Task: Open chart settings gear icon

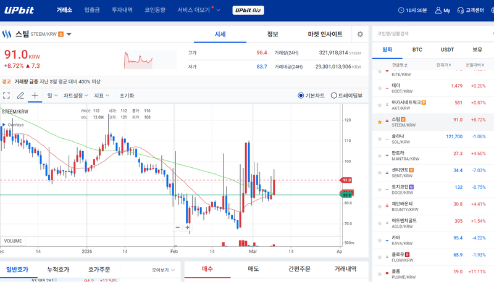Action: [360, 34]
